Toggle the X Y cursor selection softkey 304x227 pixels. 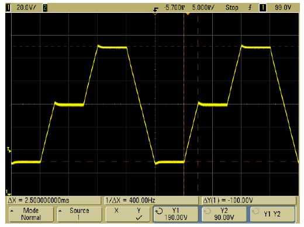(127, 214)
